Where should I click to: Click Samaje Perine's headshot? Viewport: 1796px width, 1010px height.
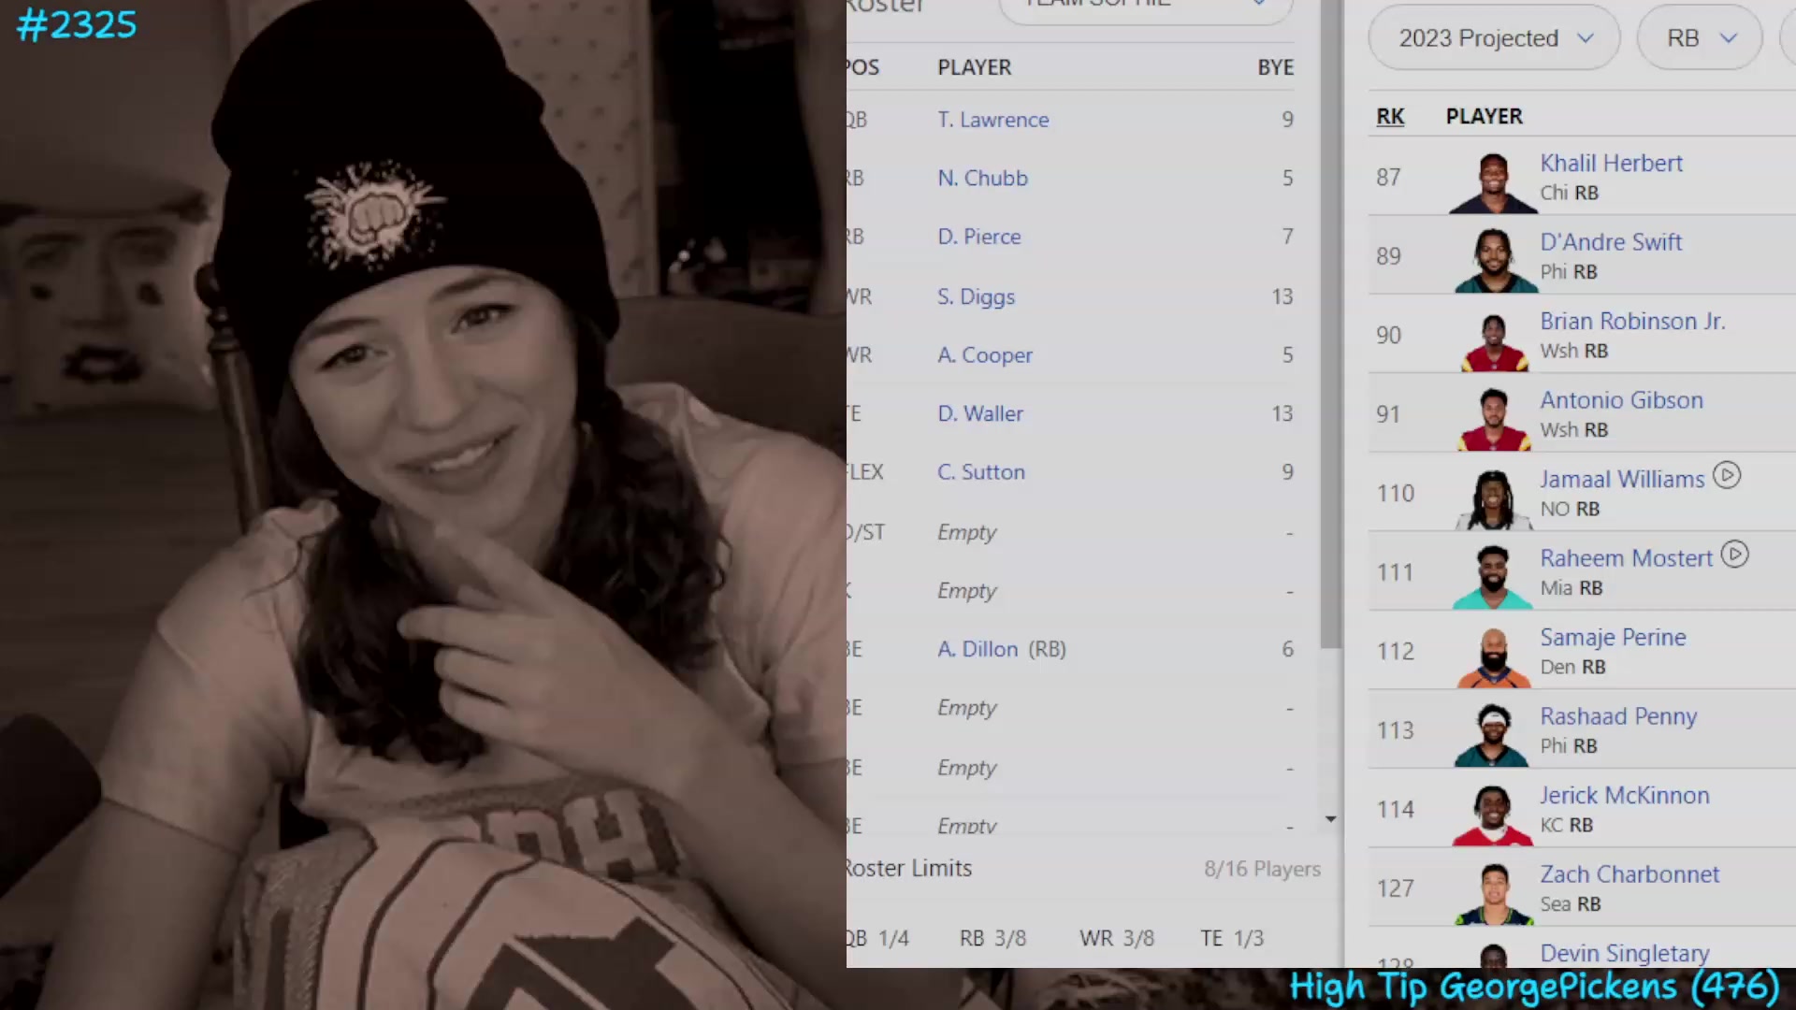pos(1493,657)
